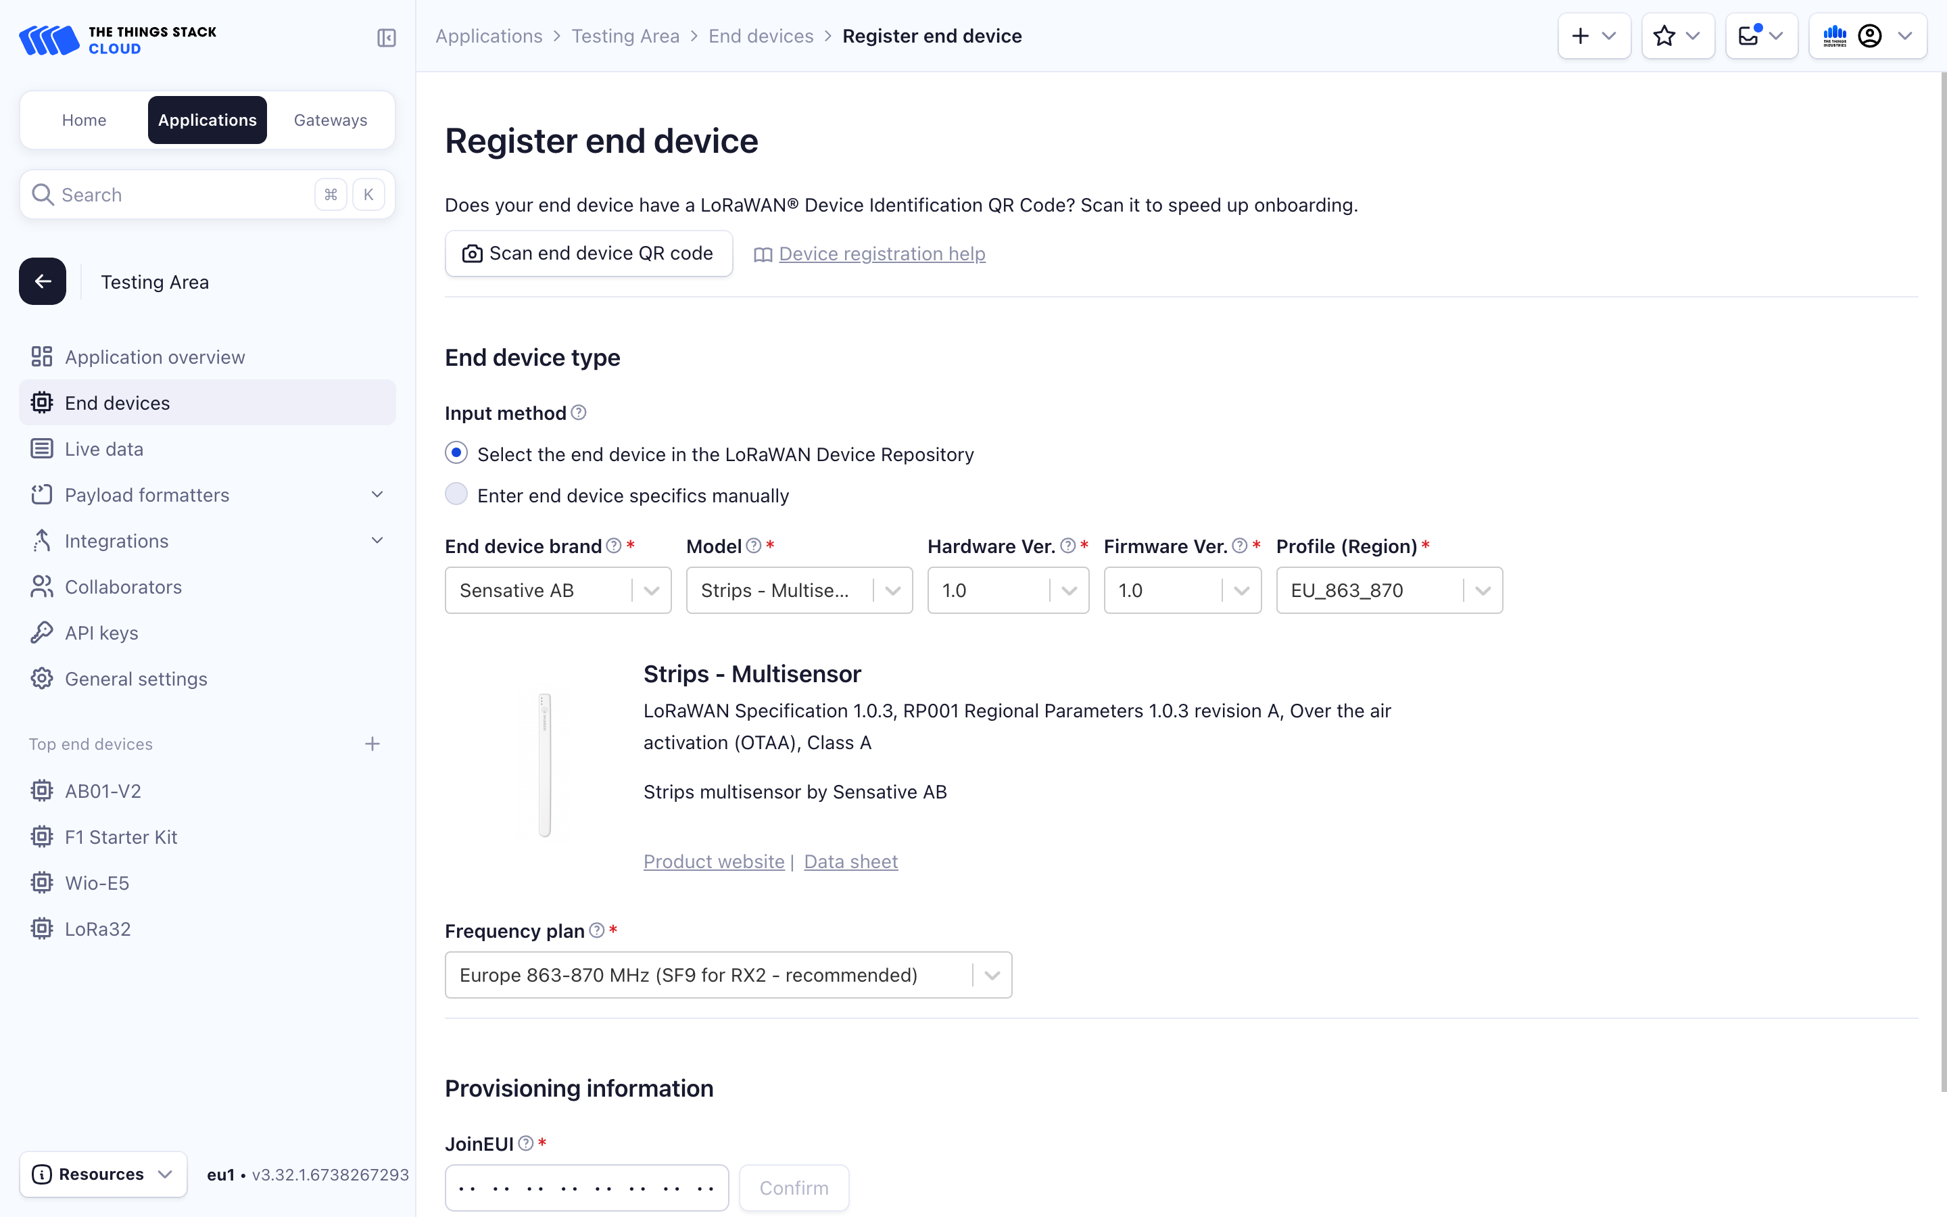Image resolution: width=1947 pixels, height=1217 pixels.
Task: Click the Data sheet link for Strips Multisensor
Action: click(851, 861)
